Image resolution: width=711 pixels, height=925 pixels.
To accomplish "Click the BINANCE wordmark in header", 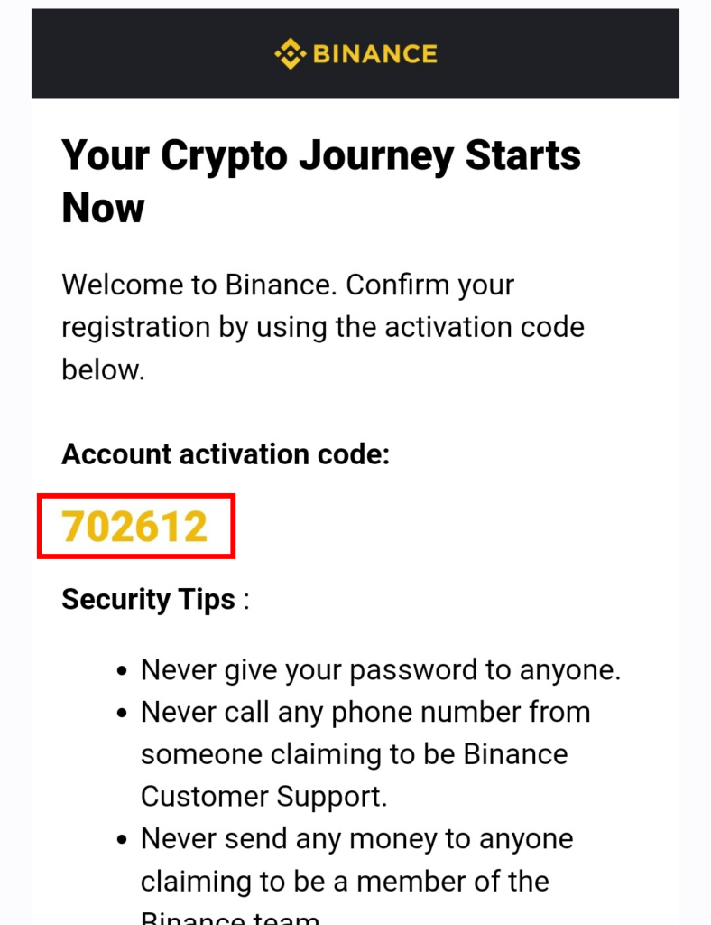I will 374,54.
